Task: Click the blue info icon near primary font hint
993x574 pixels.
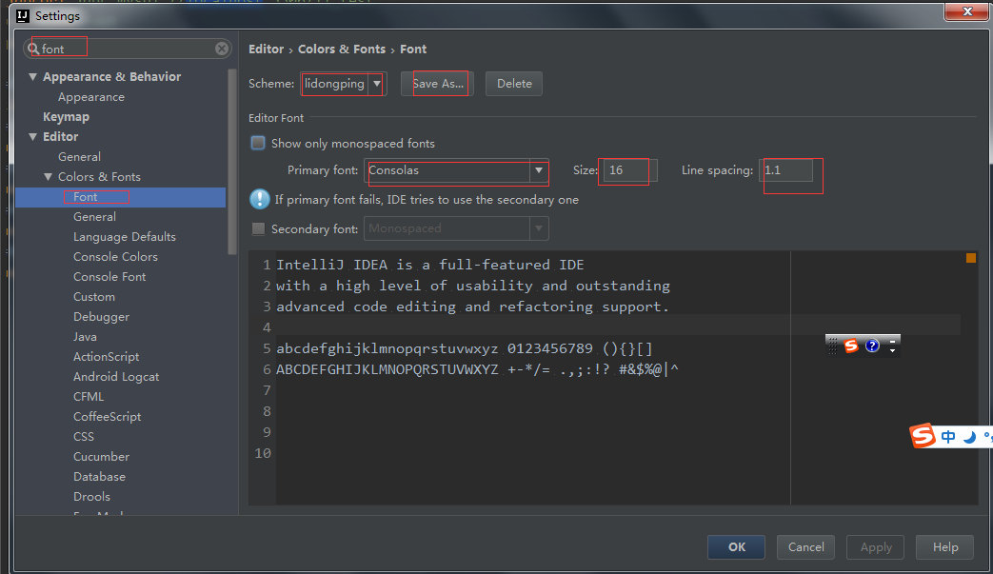Action: point(260,199)
